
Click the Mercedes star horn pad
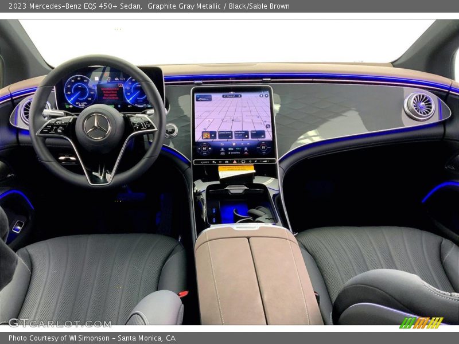click(97, 126)
